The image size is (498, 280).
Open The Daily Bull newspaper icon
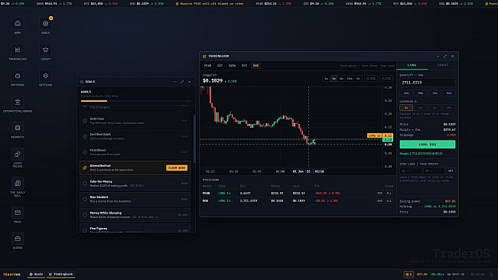(x=18, y=183)
